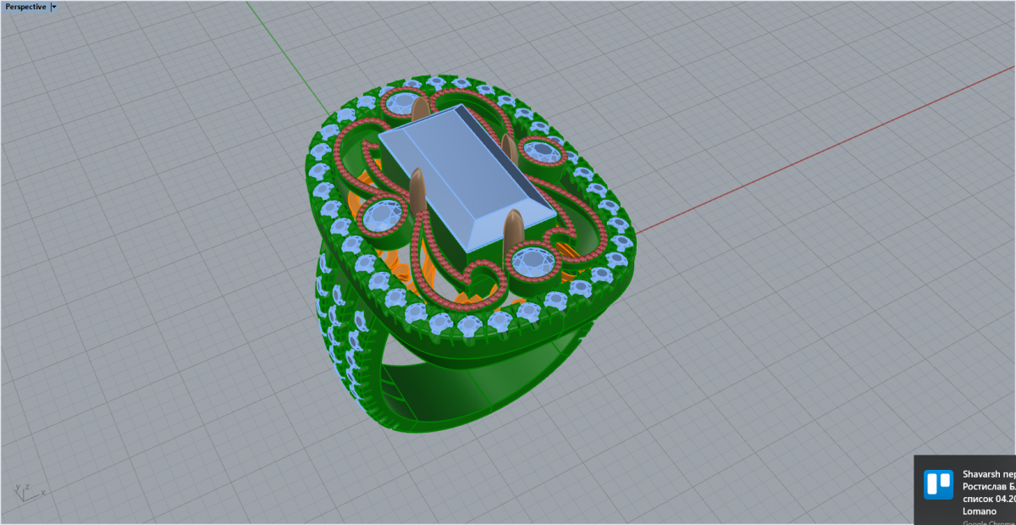
Task: Select the upper-right brown prong
Action: (509, 148)
